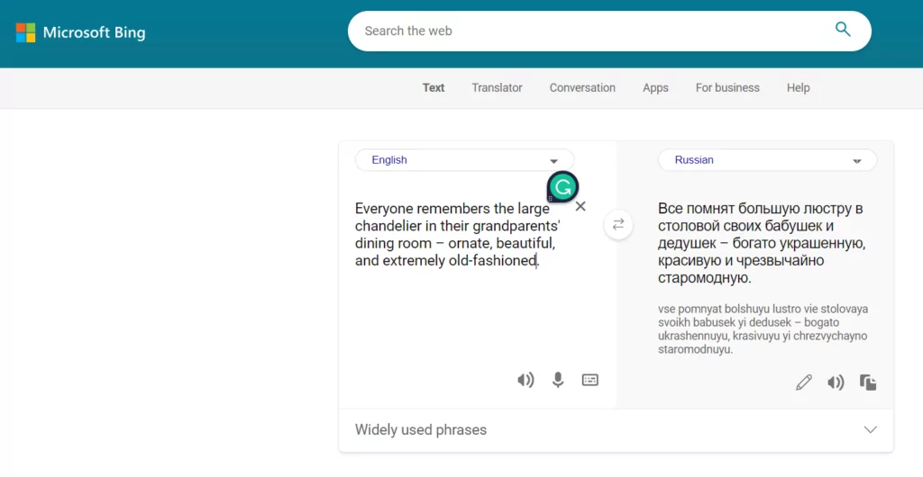
Task: Swap source and target languages
Action: pyautogui.click(x=618, y=224)
